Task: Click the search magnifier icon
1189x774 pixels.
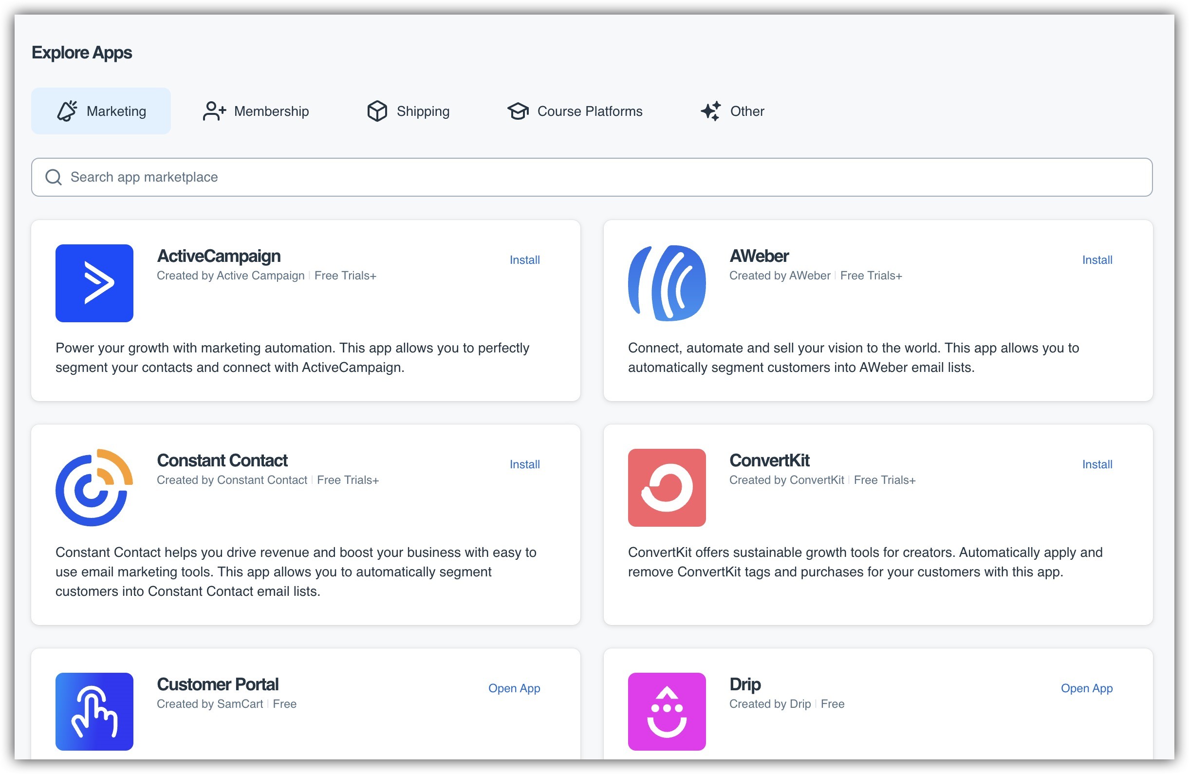Action: point(54,177)
